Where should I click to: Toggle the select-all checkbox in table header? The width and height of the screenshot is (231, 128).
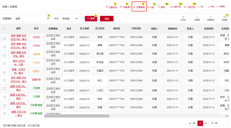click(4, 29)
